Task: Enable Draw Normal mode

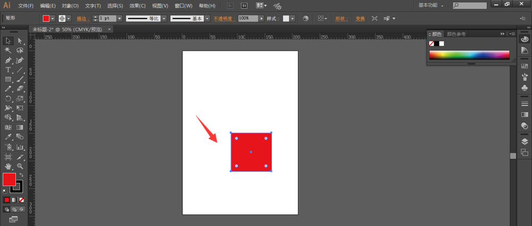Action: (6, 210)
